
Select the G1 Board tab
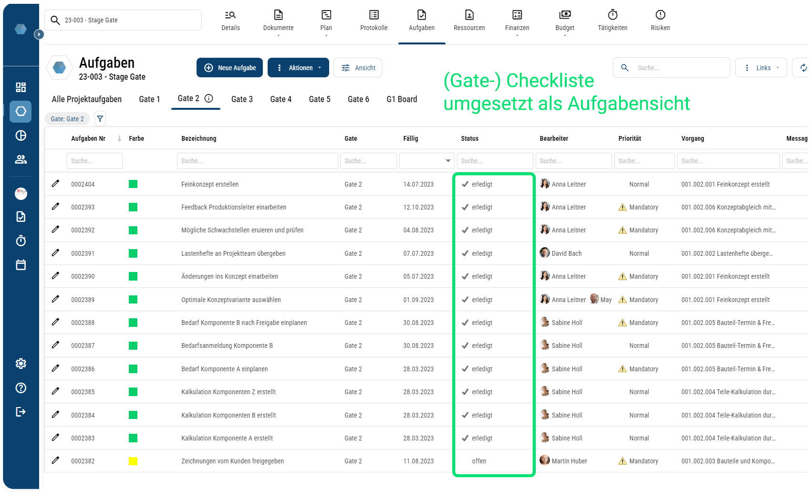pos(401,99)
